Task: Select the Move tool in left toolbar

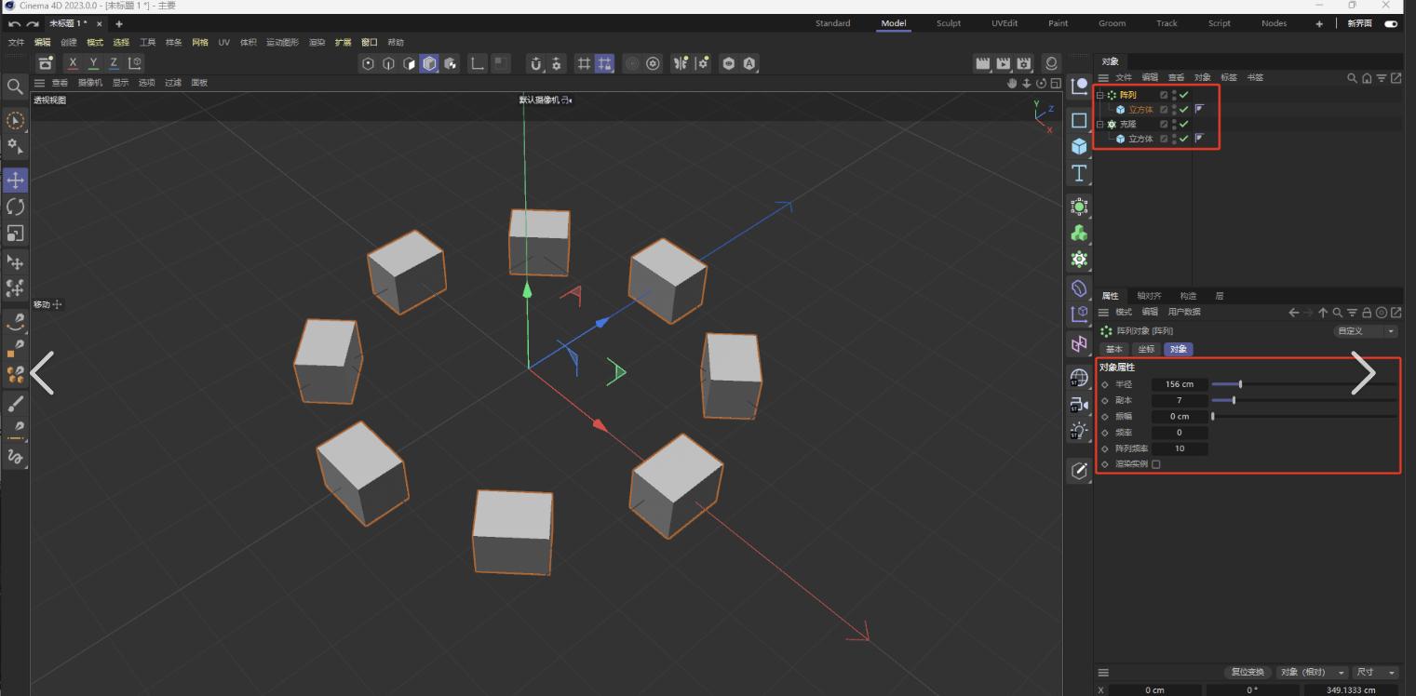Action: coord(15,180)
